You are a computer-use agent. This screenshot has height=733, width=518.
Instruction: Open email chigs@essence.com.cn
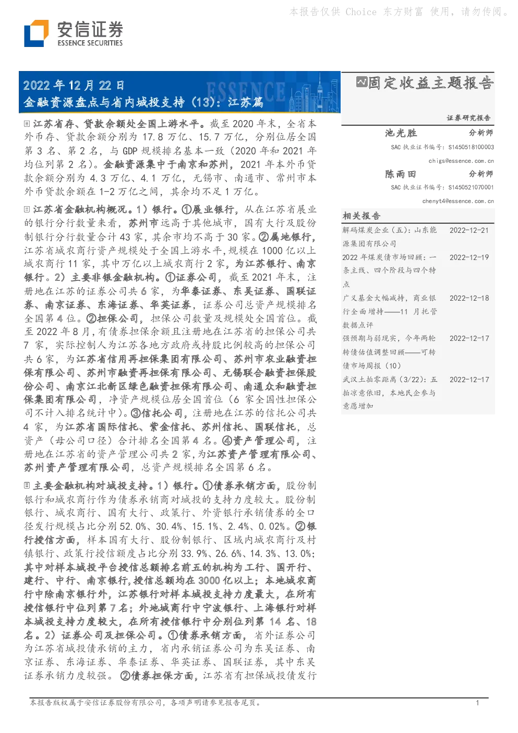(461, 161)
